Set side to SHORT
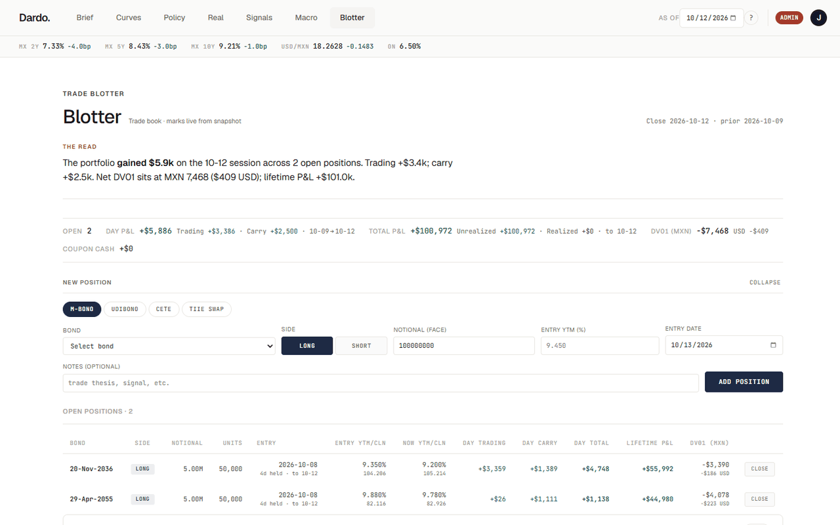The image size is (840, 525). pos(361,346)
